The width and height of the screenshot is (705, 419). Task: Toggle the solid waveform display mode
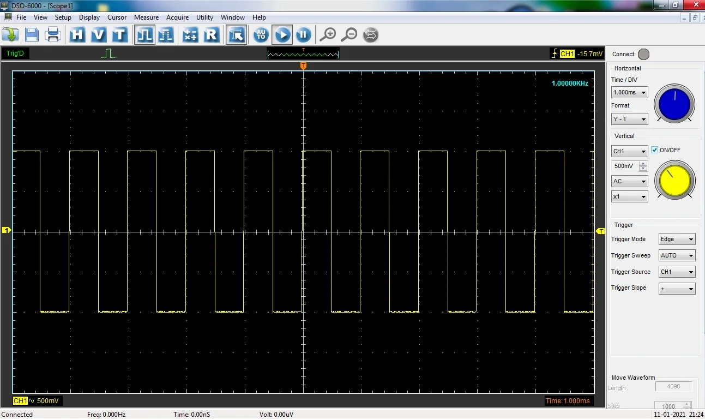[144, 35]
